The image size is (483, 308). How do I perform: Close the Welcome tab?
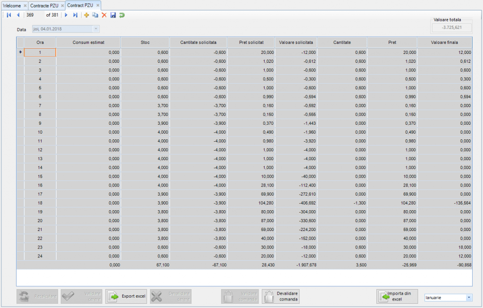(x=25, y=6)
